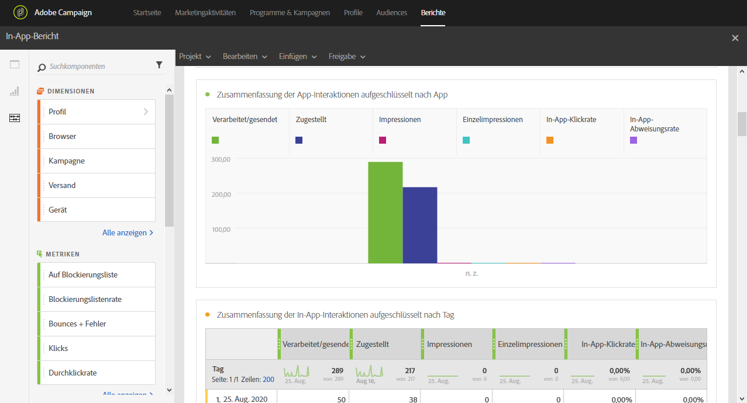Select the Klicks metric item
Screen dimensions: 747x403
point(97,348)
